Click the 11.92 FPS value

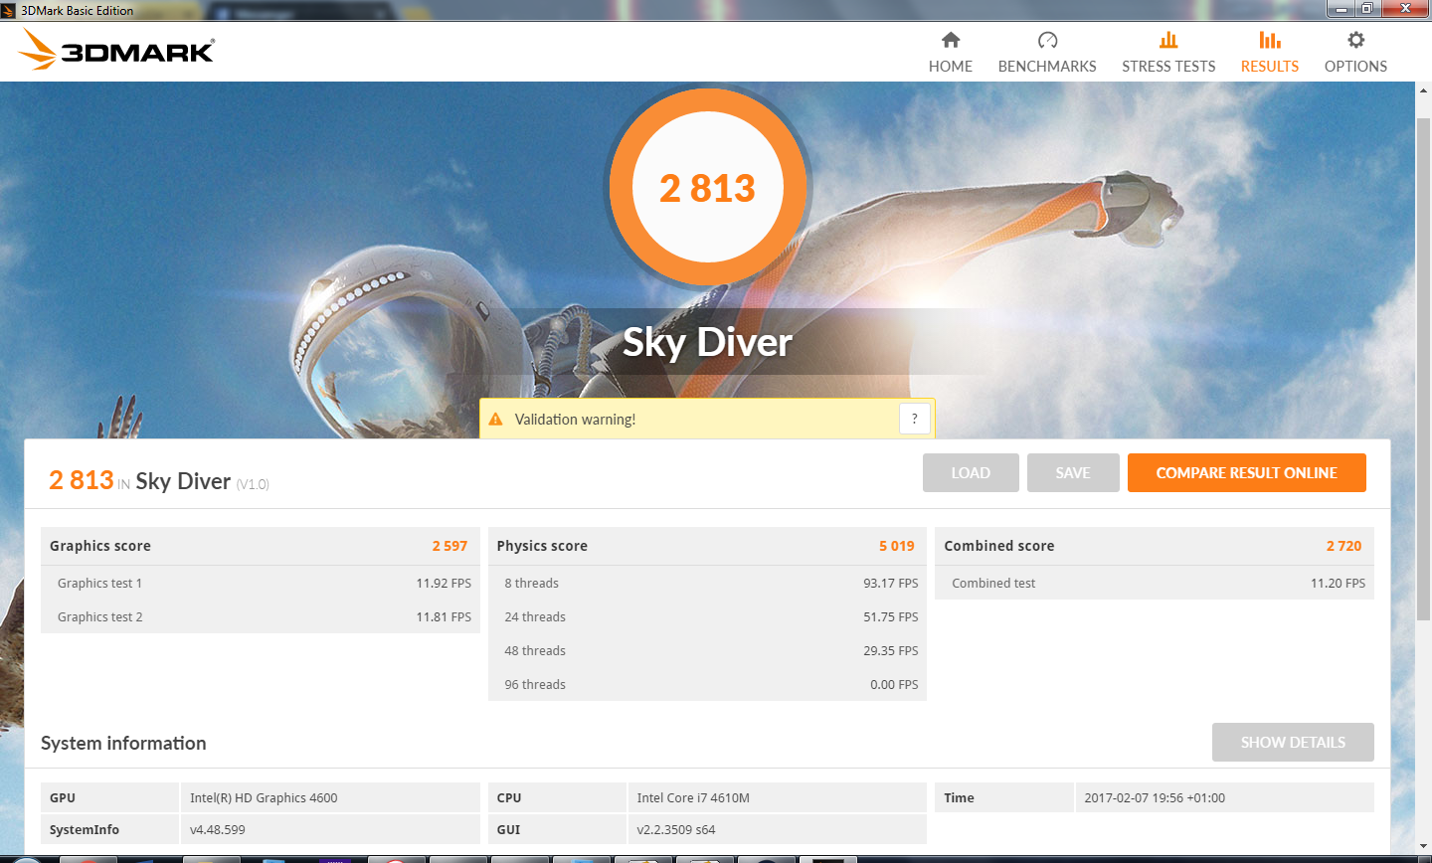[444, 584]
